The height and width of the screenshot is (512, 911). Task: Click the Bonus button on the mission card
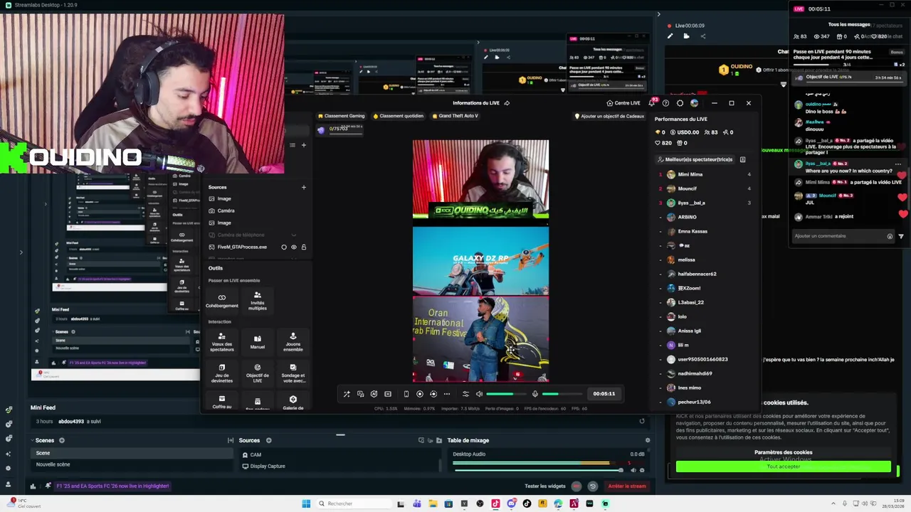897,52
